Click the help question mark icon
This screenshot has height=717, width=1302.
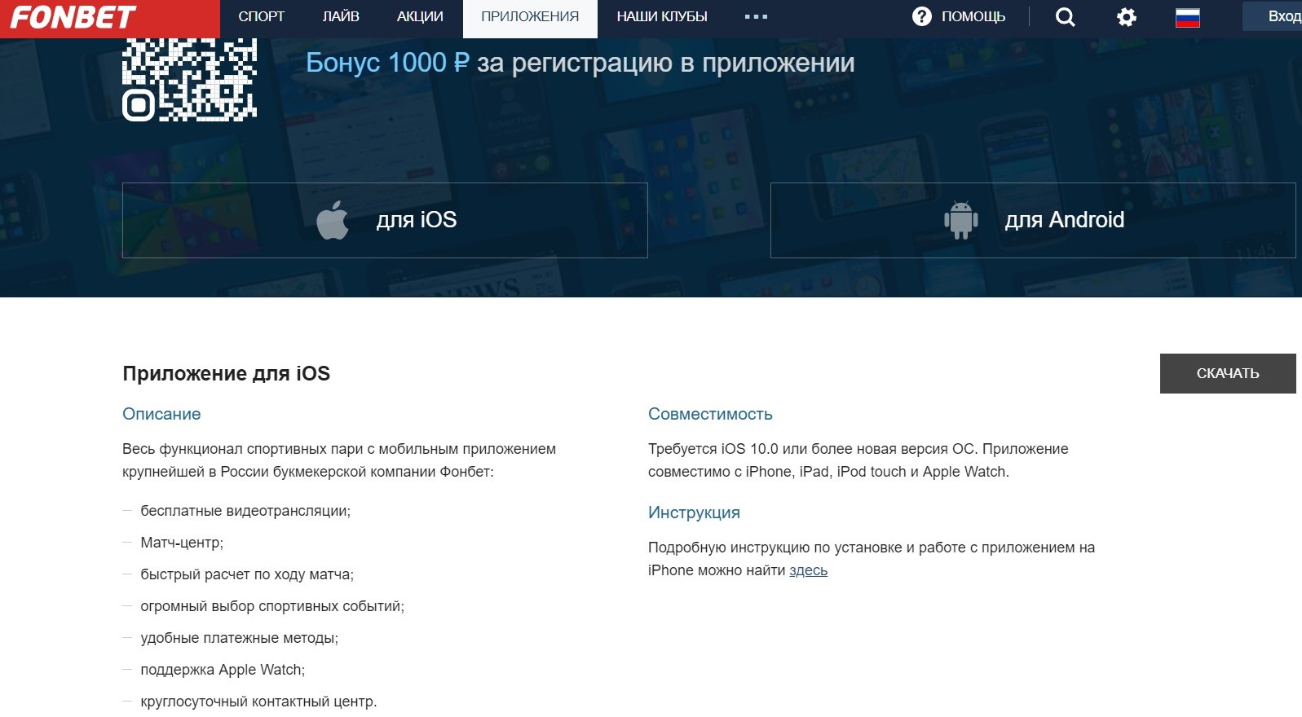click(x=921, y=16)
